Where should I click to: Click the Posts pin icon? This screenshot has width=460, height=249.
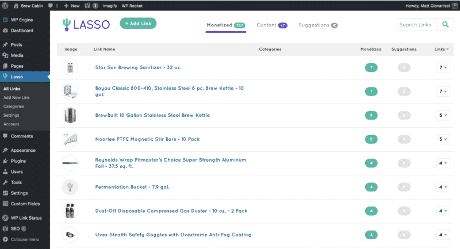coord(5,45)
